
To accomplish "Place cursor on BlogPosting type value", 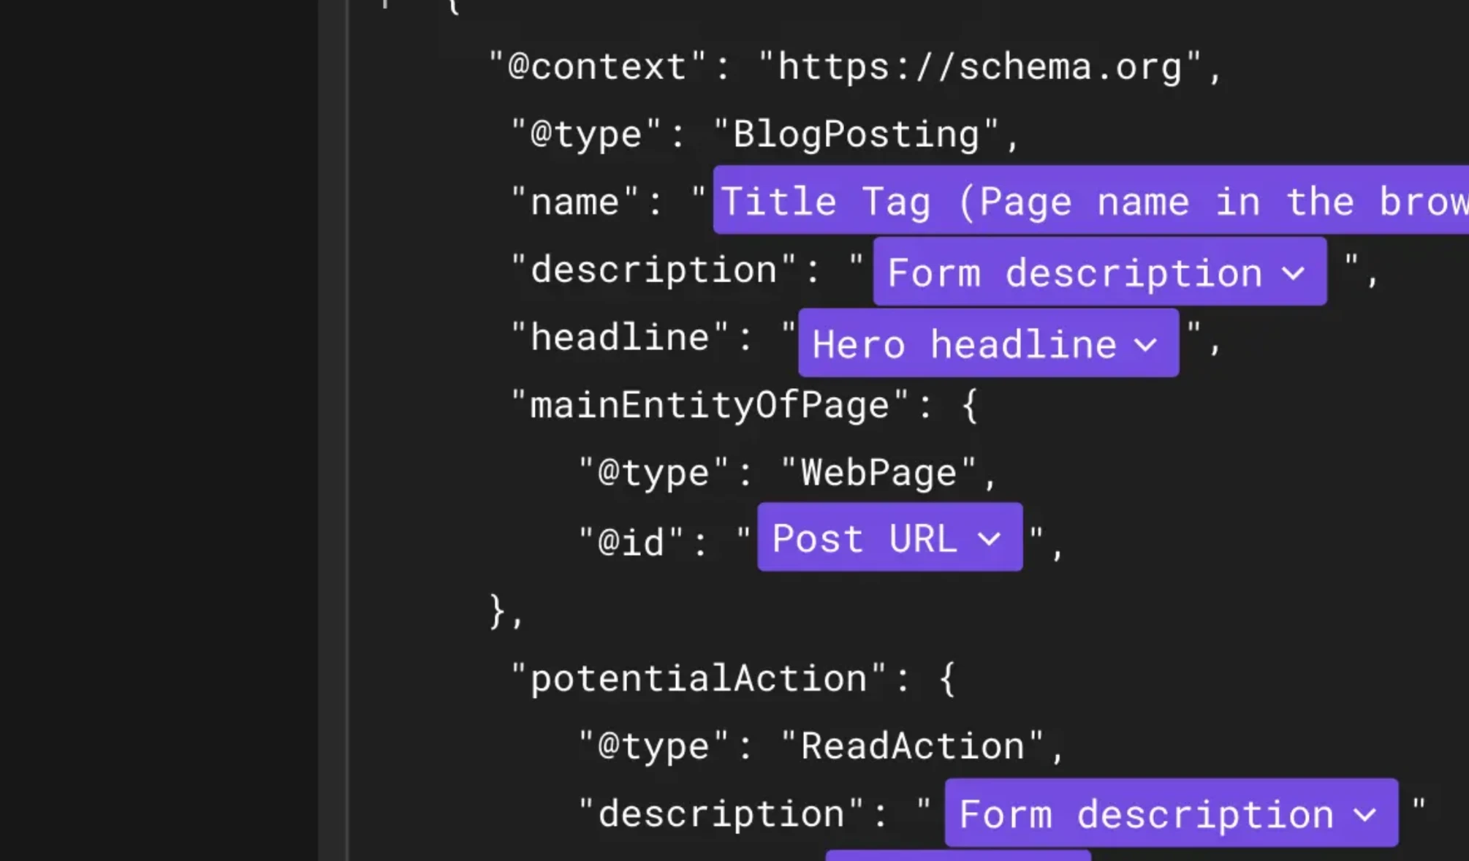I will click(857, 134).
